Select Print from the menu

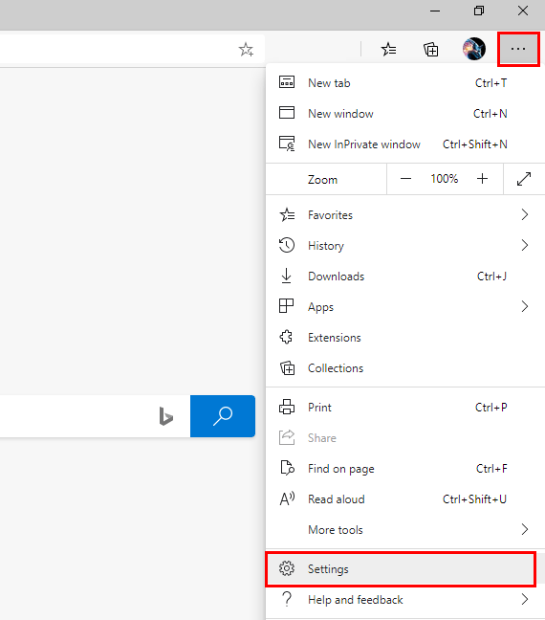tap(405, 408)
